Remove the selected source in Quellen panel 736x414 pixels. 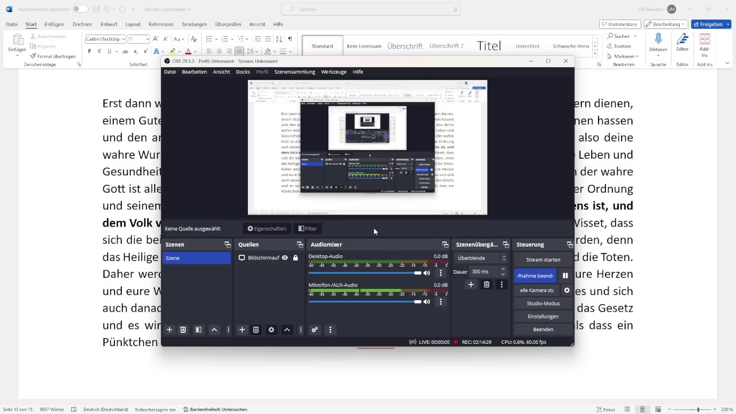[x=256, y=329]
